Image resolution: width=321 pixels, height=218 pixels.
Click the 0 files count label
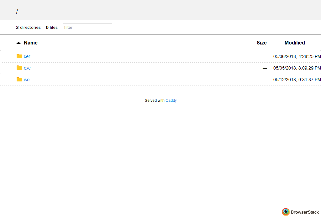pyautogui.click(x=51, y=27)
